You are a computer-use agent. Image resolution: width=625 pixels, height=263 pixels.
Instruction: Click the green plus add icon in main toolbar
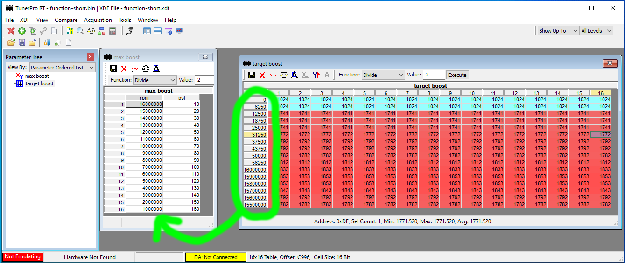(21, 31)
